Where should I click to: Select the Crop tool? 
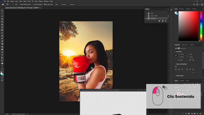coord(2,22)
